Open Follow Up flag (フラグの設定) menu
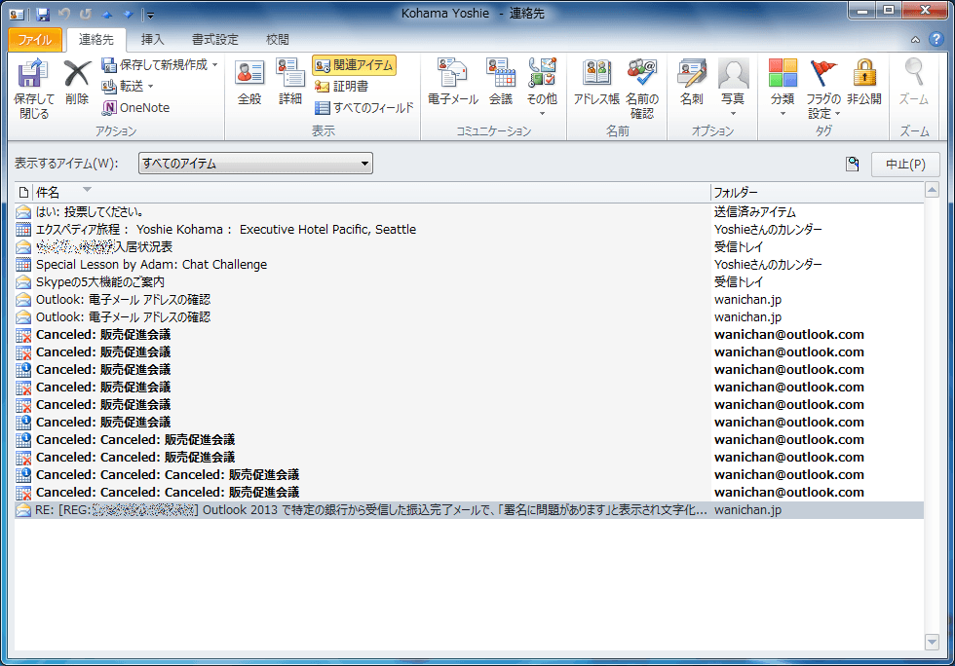Image resolution: width=955 pixels, height=666 pixels. (823, 89)
